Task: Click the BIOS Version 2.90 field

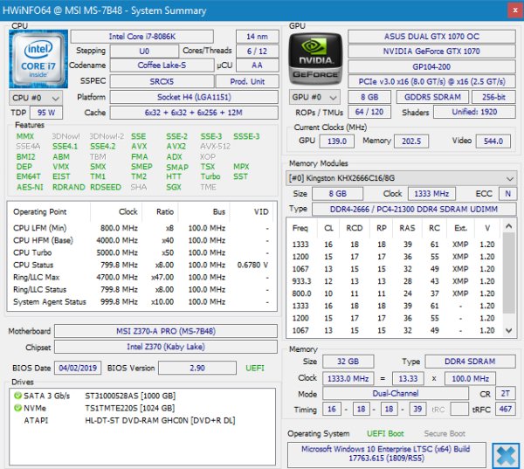Action: tap(197, 368)
